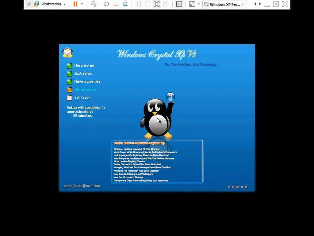Image resolution: width=314 pixels, height=236 pixels.
Task: Show or hide the library sidebar
Action: point(138,4)
